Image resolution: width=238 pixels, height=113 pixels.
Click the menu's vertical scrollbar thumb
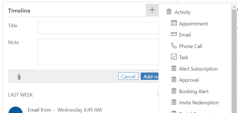point(234,61)
